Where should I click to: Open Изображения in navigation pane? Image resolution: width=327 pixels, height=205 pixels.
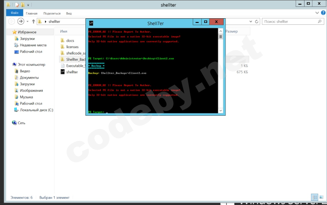click(x=31, y=90)
